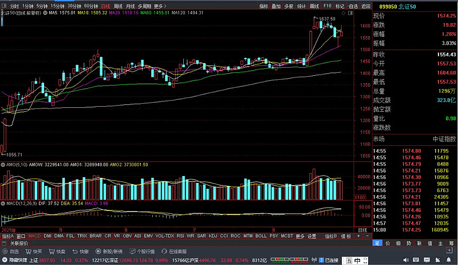Toggle the 多股 multi-stock view

click(289, 6)
